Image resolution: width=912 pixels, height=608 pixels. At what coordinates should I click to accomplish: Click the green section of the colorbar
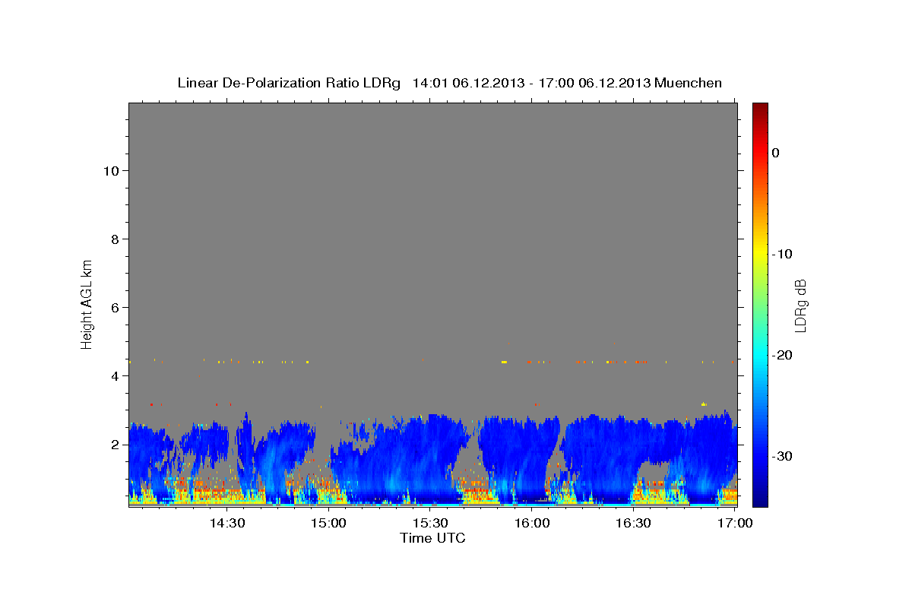click(760, 304)
